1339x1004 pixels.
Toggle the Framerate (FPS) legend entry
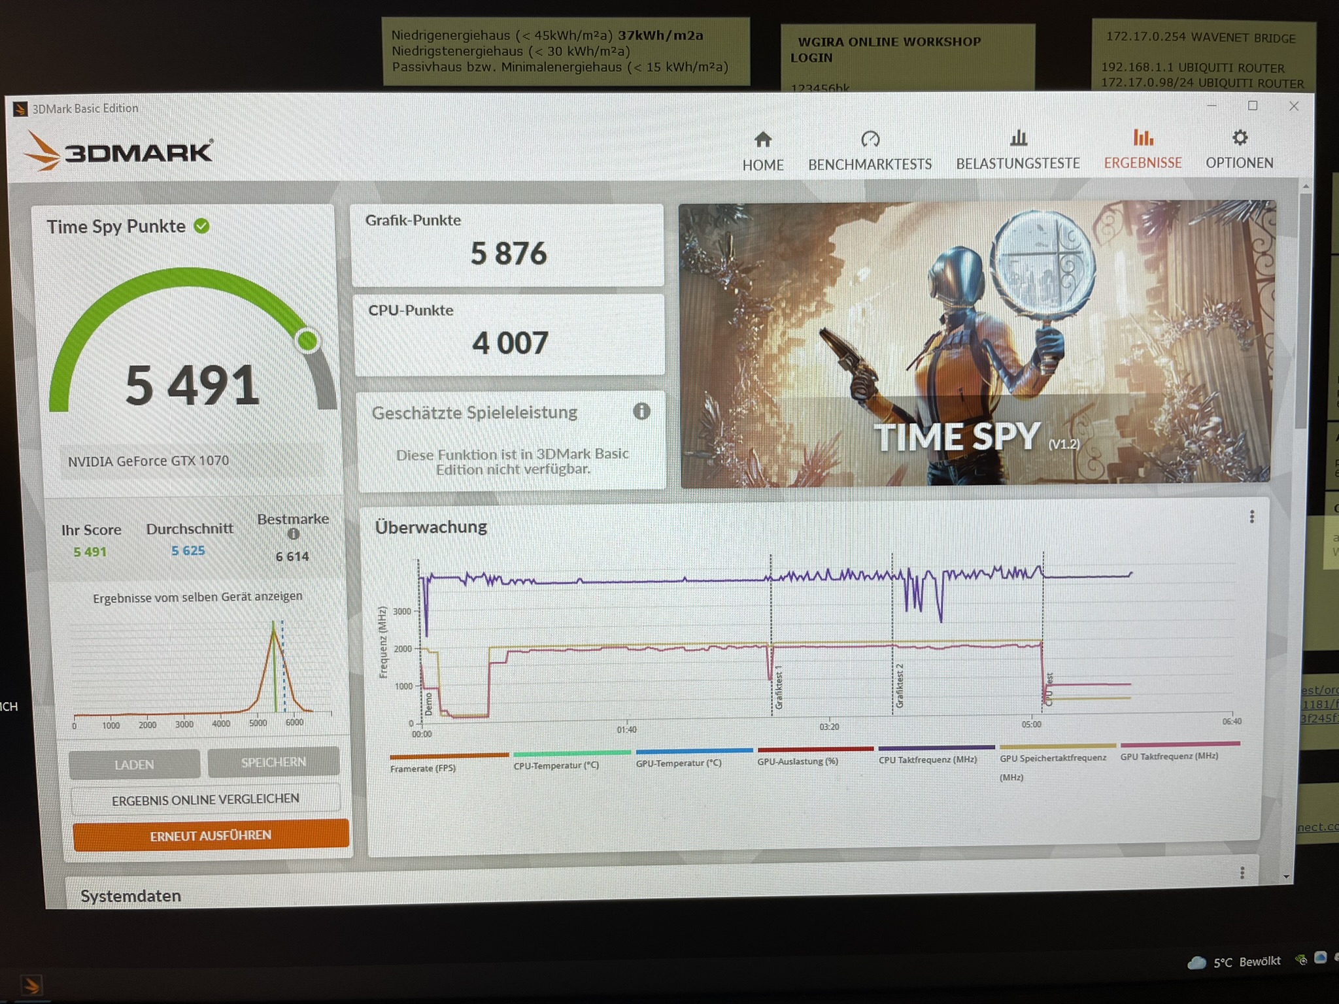tap(423, 769)
